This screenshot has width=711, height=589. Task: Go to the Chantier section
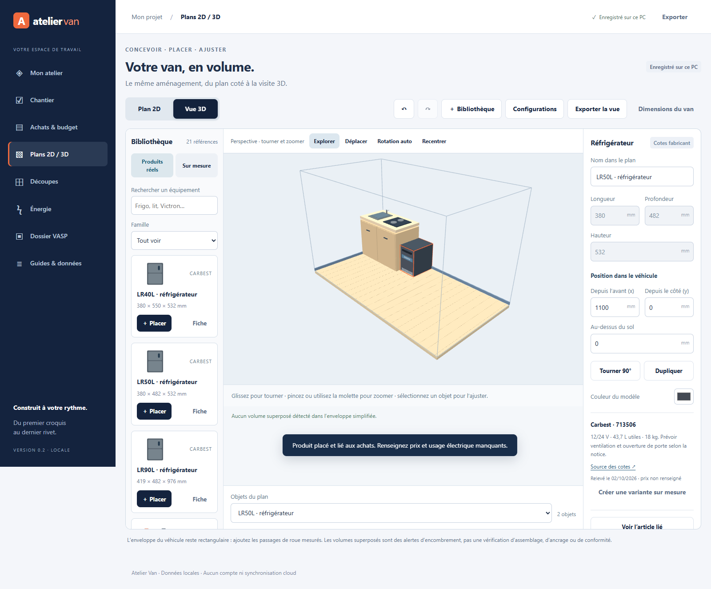[x=58, y=100]
